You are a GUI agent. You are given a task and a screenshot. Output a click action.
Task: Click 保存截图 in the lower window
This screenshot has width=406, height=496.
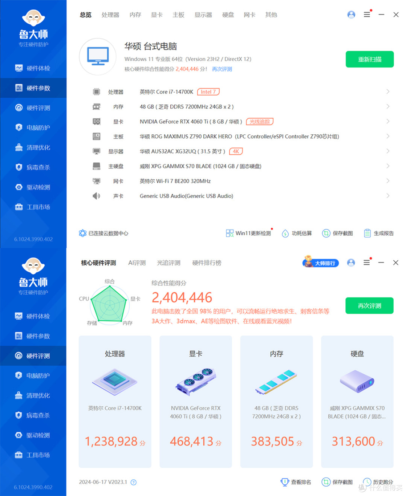pos(337,482)
